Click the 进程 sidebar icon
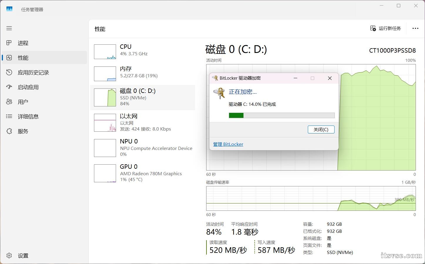 coord(9,43)
